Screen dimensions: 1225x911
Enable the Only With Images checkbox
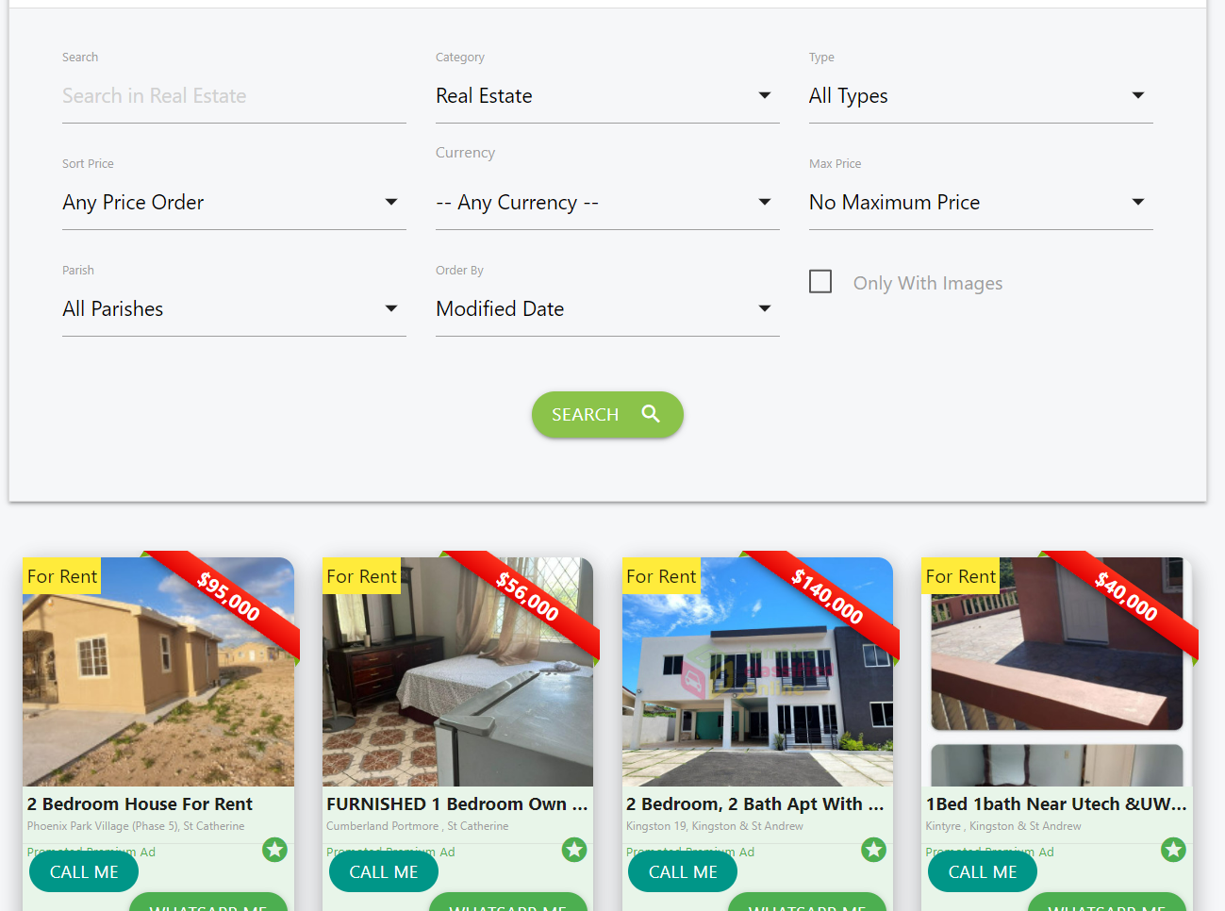pyautogui.click(x=820, y=282)
